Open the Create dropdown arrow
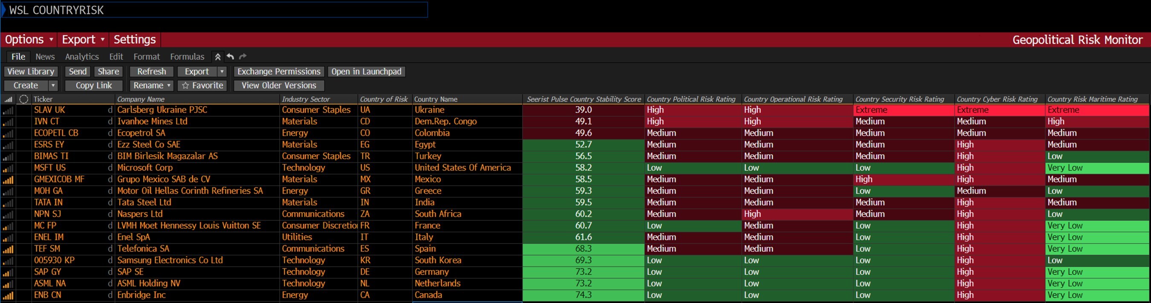This screenshot has width=1151, height=303. pyautogui.click(x=53, y=85)
